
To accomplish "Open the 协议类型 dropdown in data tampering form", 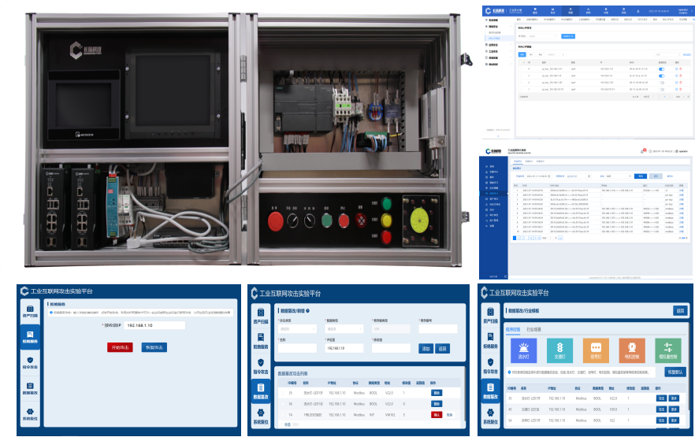I will pyautogui.click(x=297, y=328).
